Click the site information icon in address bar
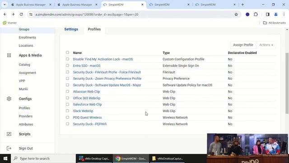The height and width of the screenshot is (163, 289). click(31, 14)
